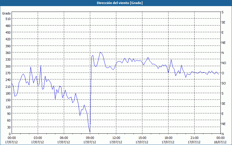Select the 510 value on the degree axis
The width and height of the screenshot is (232, 145).
click(x=8, y=19)
